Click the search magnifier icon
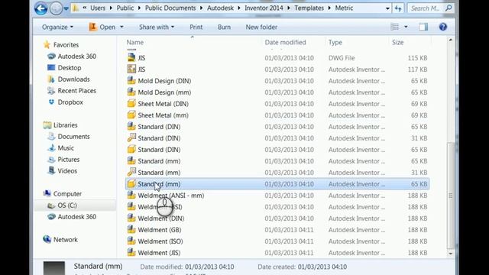 tap(449, 8)
